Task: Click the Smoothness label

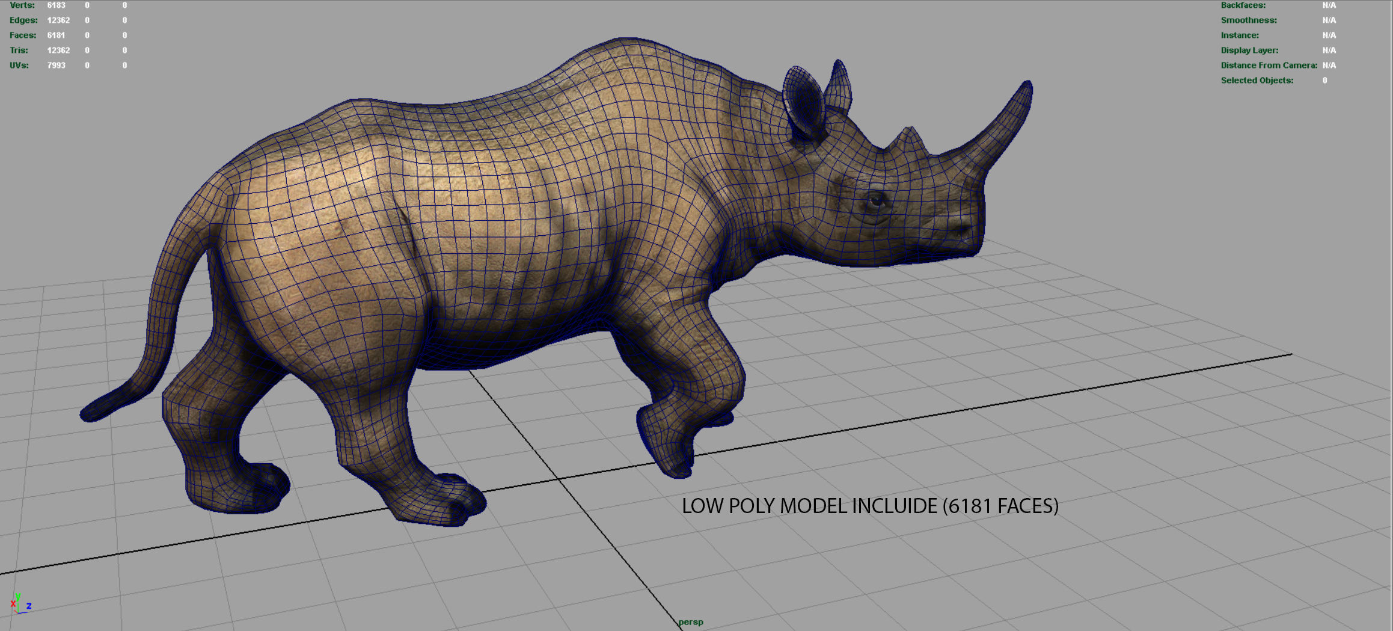Action: (1249, 20)
